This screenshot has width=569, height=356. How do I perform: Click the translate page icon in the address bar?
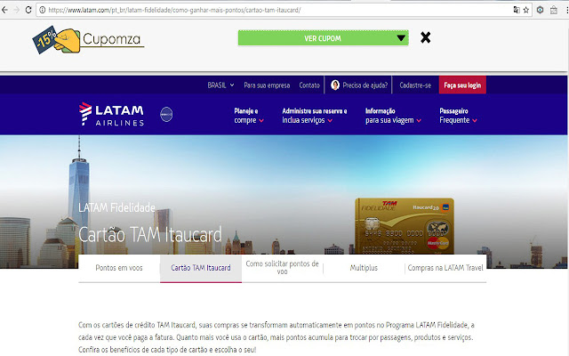(517, 10)
